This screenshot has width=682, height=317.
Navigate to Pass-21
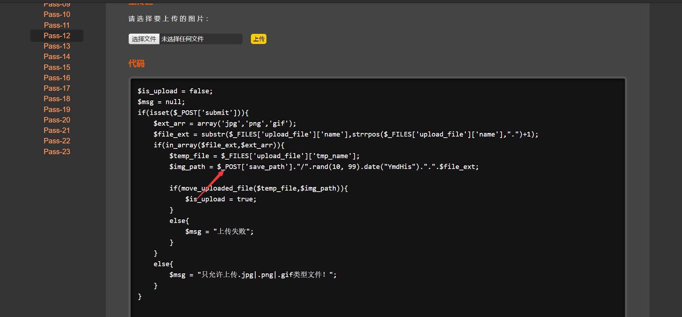[x=57, y=130]
